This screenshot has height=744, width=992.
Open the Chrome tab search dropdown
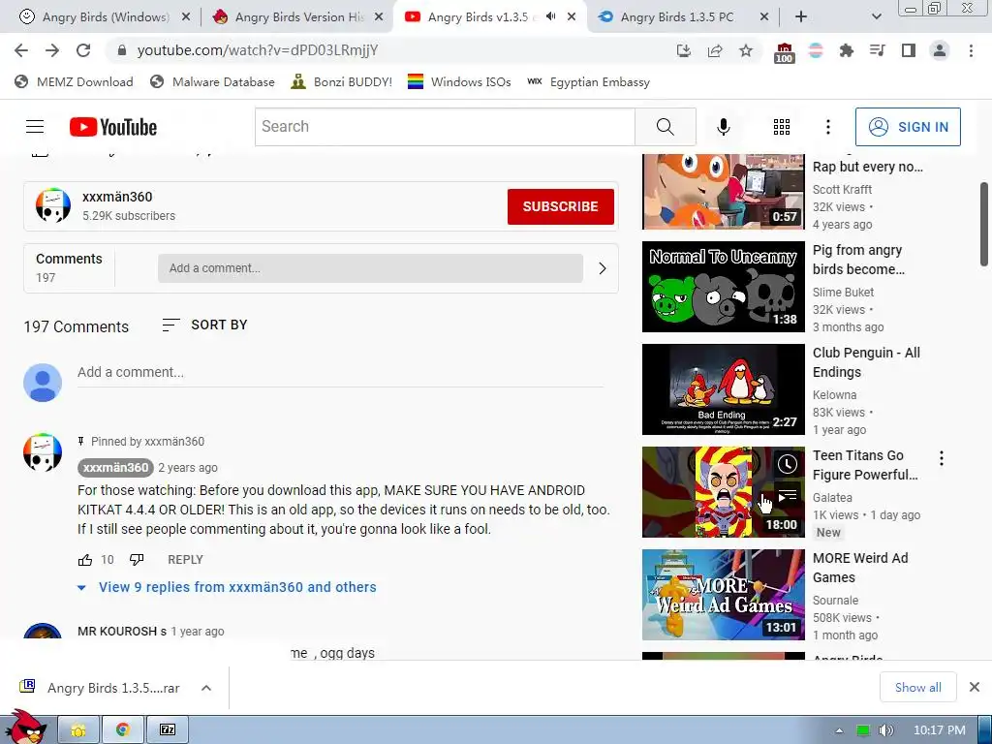tap(876, 16)
